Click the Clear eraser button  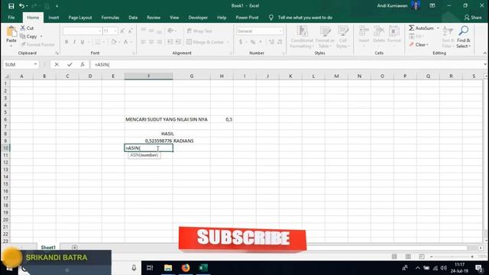click(x=419, y=44)
